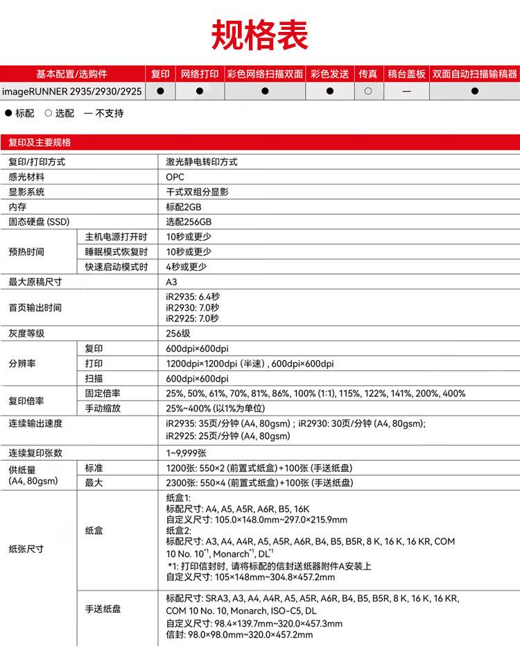Click the 标配2GB memory value

(x=184, y=207)
